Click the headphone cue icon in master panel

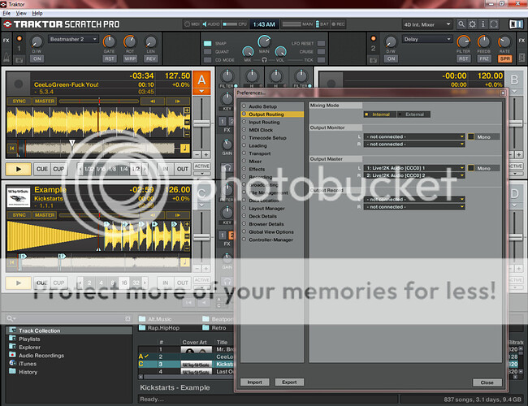(x=264, y=60)
